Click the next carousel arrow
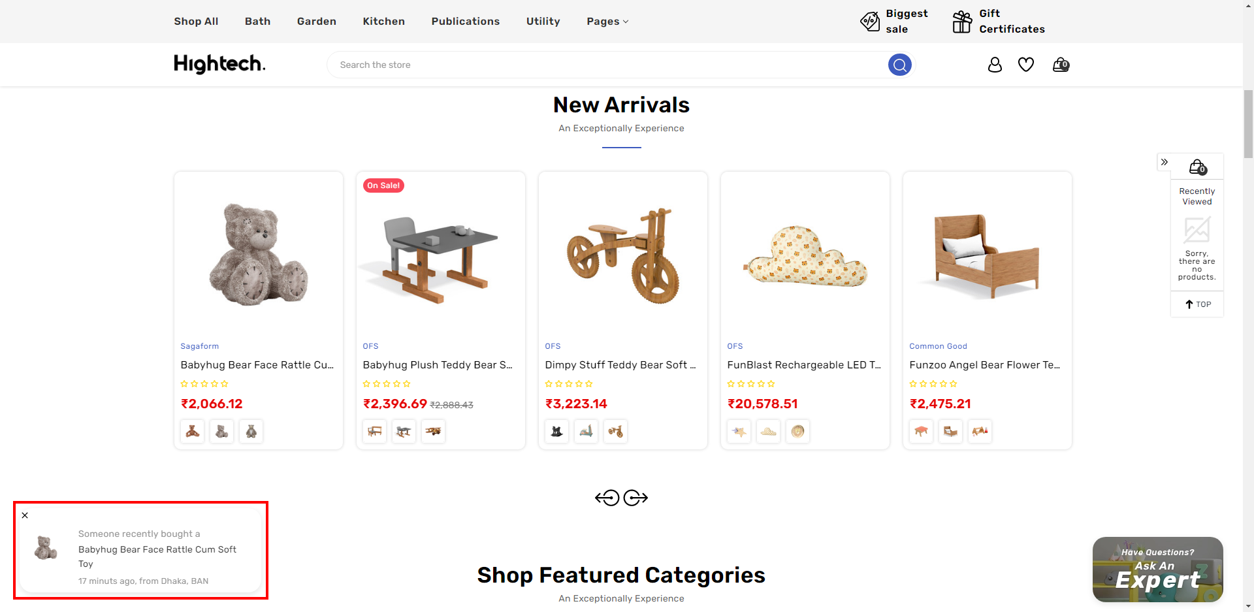The width and height of the screenshot is (1254, 612). click(x=635, y=498)
